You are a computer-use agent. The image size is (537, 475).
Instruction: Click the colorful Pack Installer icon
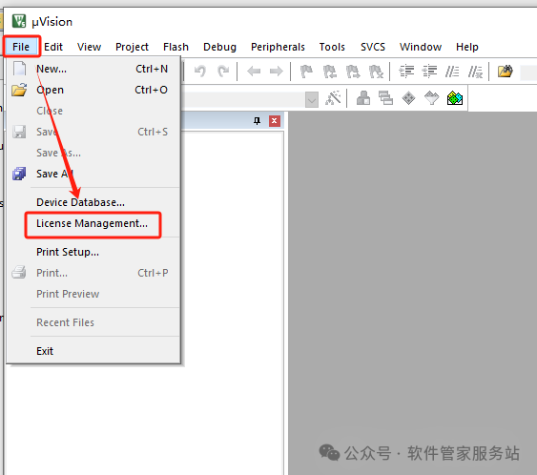pos(455,98)
